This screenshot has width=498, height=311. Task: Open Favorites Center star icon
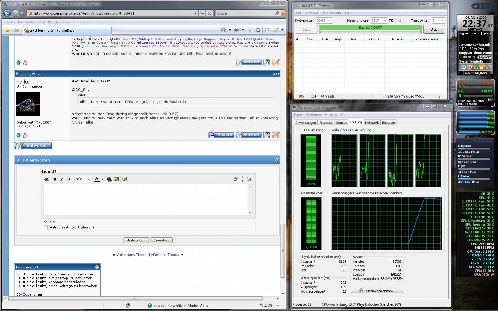click(7, 30)
